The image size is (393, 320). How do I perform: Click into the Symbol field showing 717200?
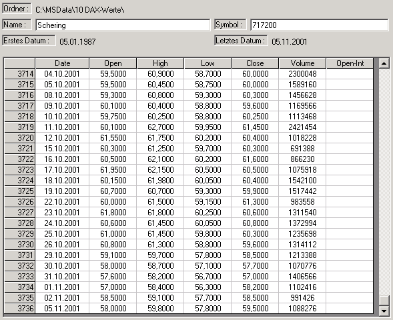click(320, 25)
